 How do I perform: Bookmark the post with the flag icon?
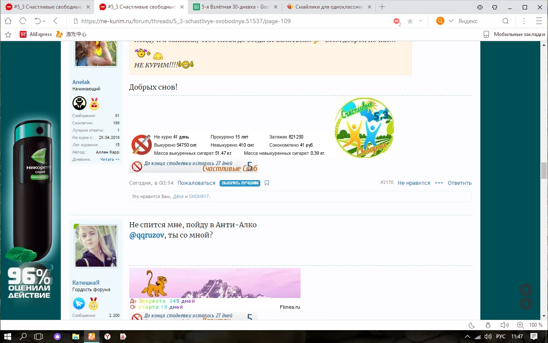pos(267,183)
